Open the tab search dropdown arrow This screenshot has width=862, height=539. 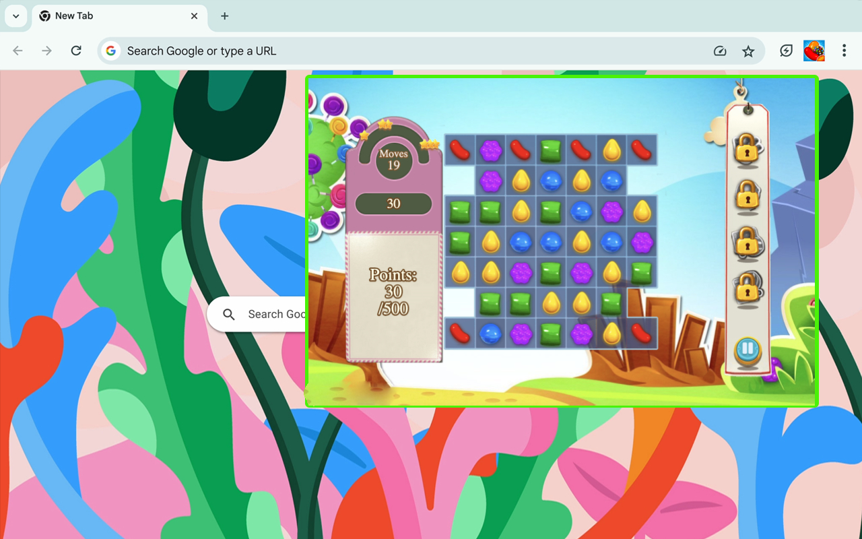point(15,16)
